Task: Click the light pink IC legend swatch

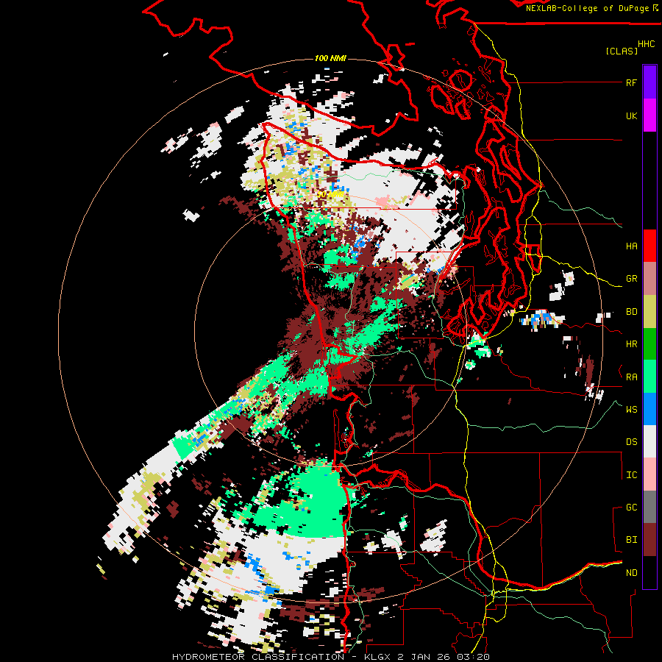Action: pos(649,475)
